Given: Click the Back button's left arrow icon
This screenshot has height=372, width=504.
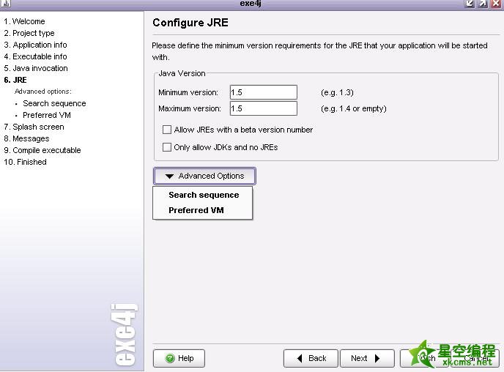Looking at the screenshot, I should [x=300, y=358].
